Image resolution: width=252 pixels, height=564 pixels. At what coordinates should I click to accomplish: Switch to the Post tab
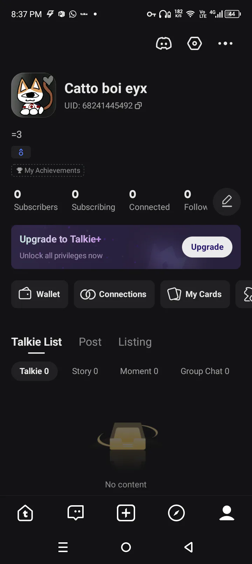click(x=90, y=342)
